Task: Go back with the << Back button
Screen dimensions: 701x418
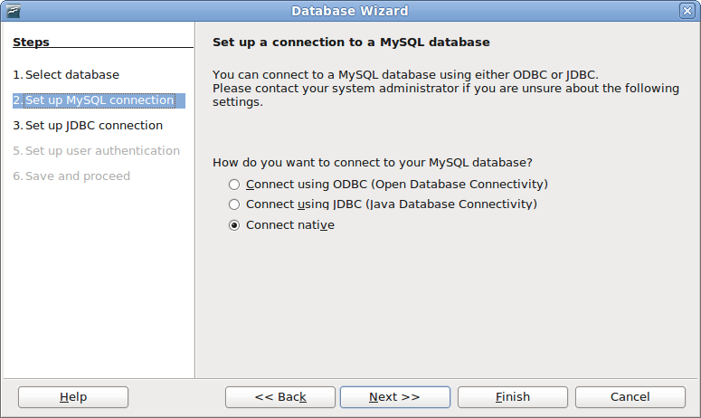Action: pos(280,397)
